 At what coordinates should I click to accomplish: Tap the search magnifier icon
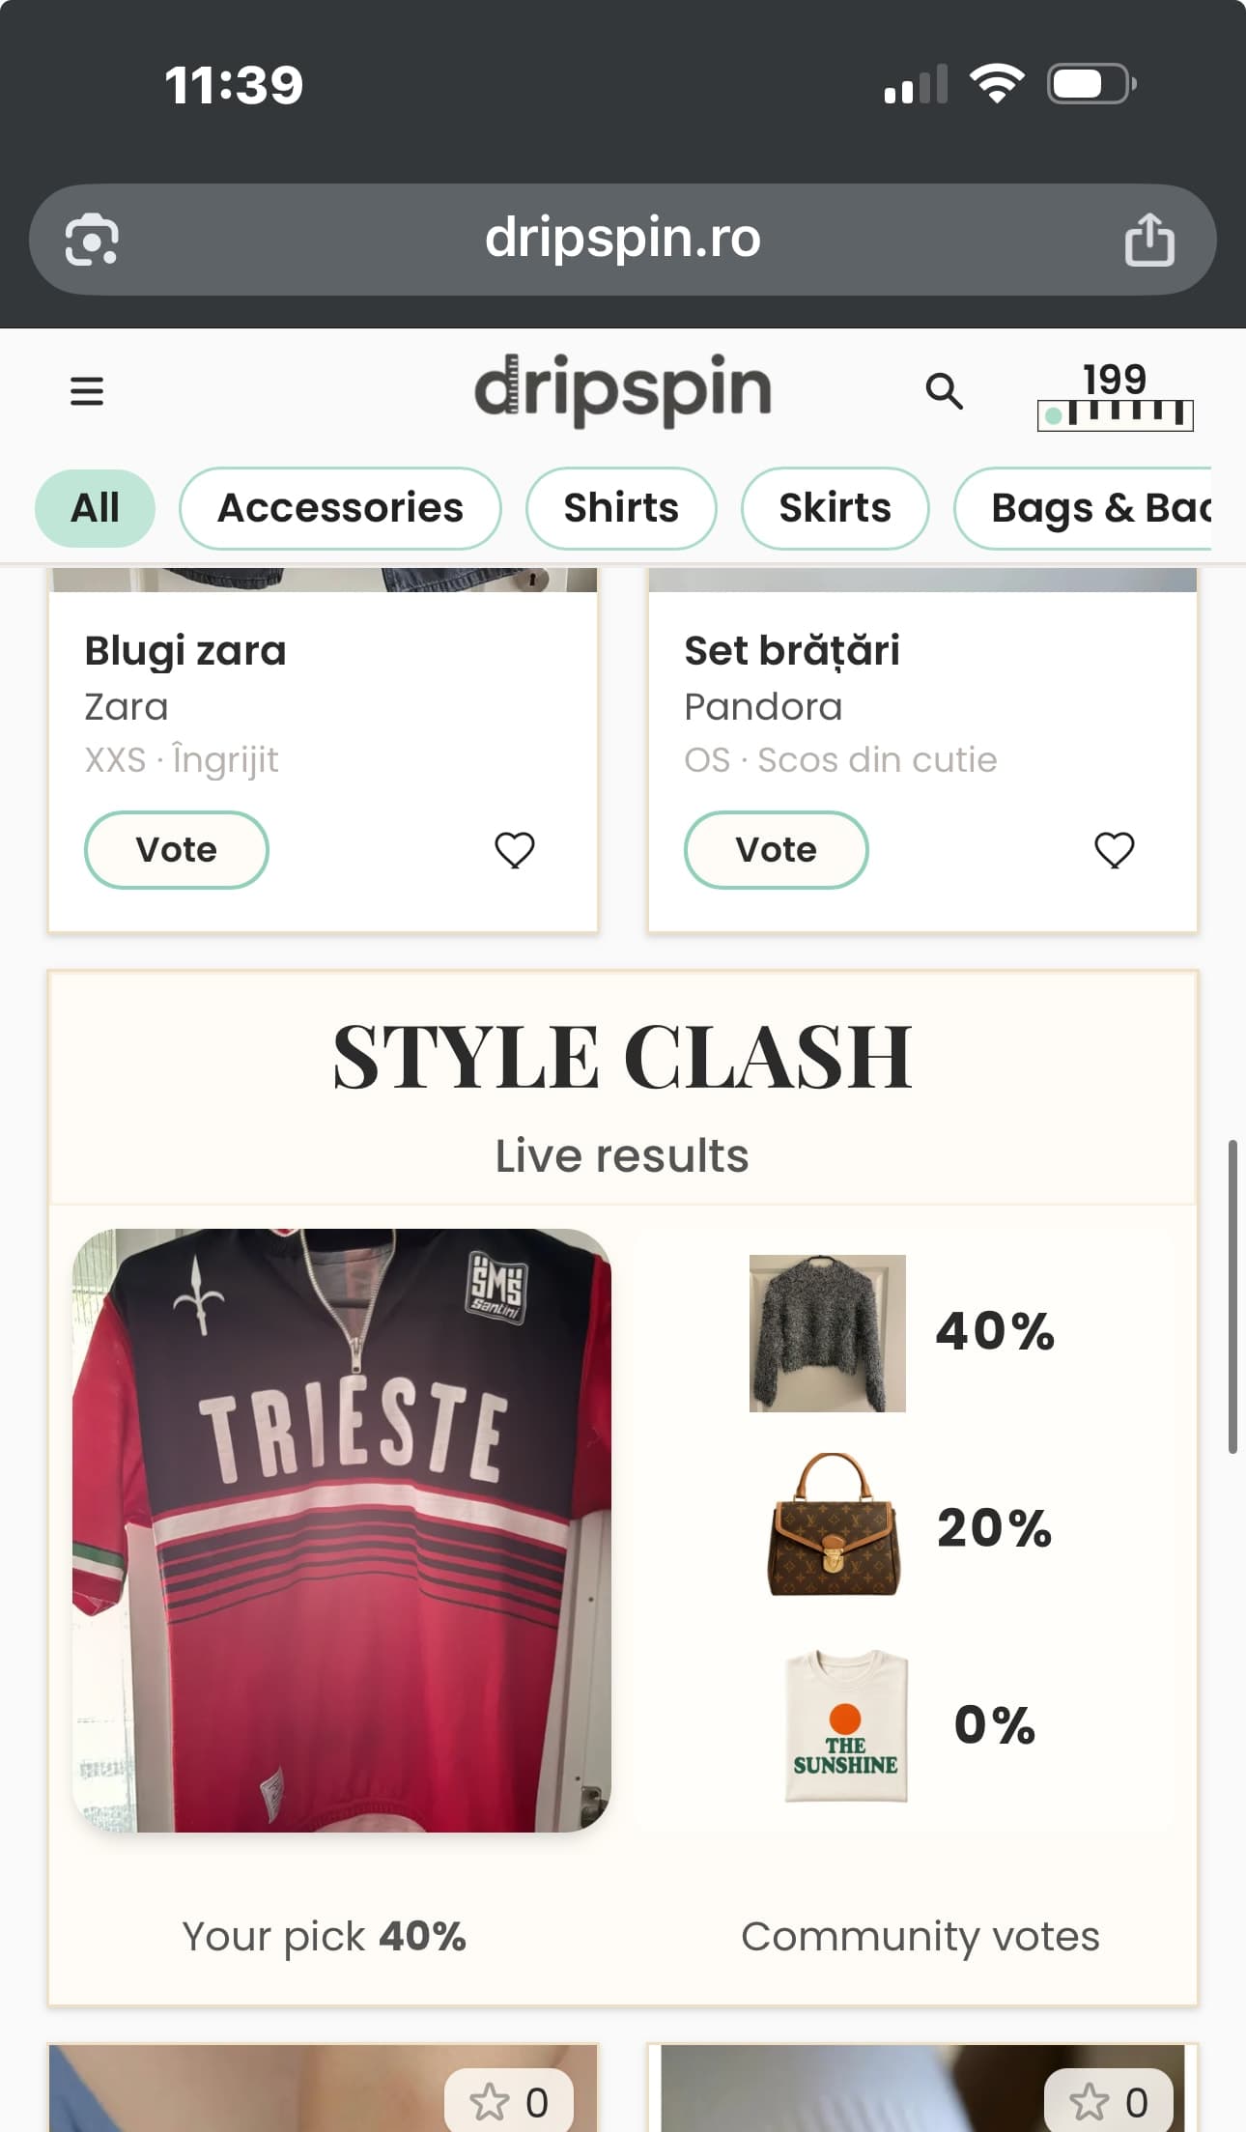pyautogui.click(x=944, y=391)
